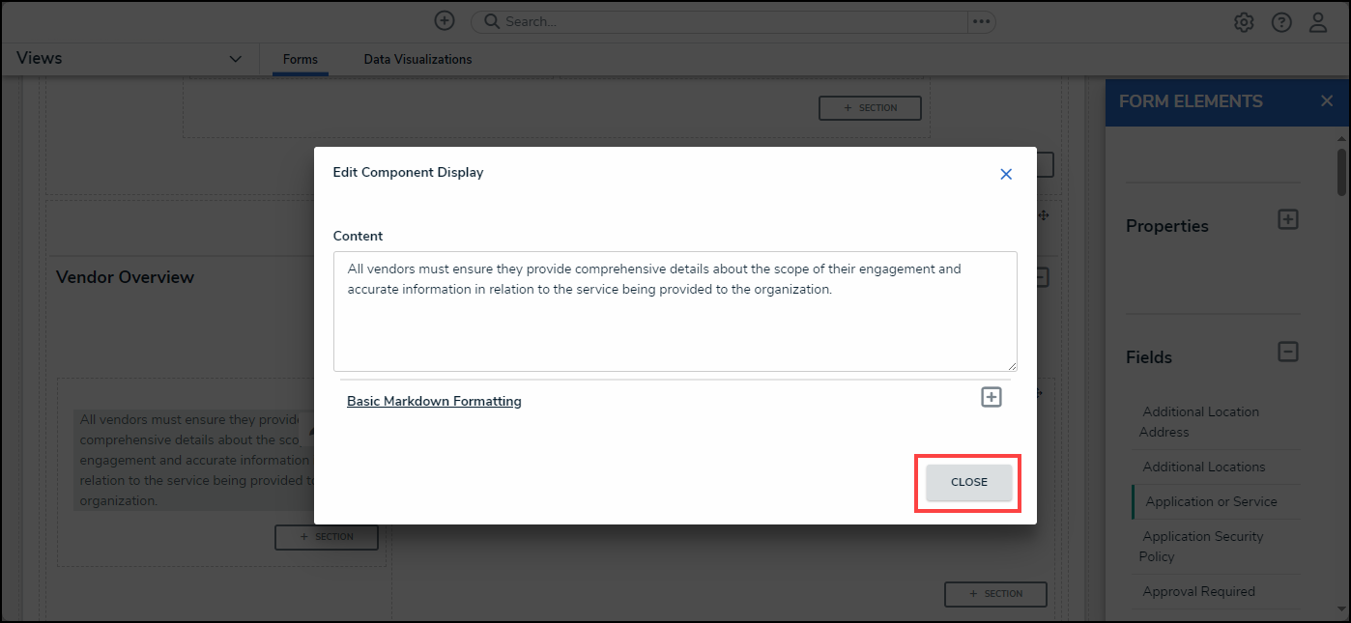This screenshot has width=1351, height=623.
Task: Select the Additional Locations field
Action: click(x=1203, y=467)
